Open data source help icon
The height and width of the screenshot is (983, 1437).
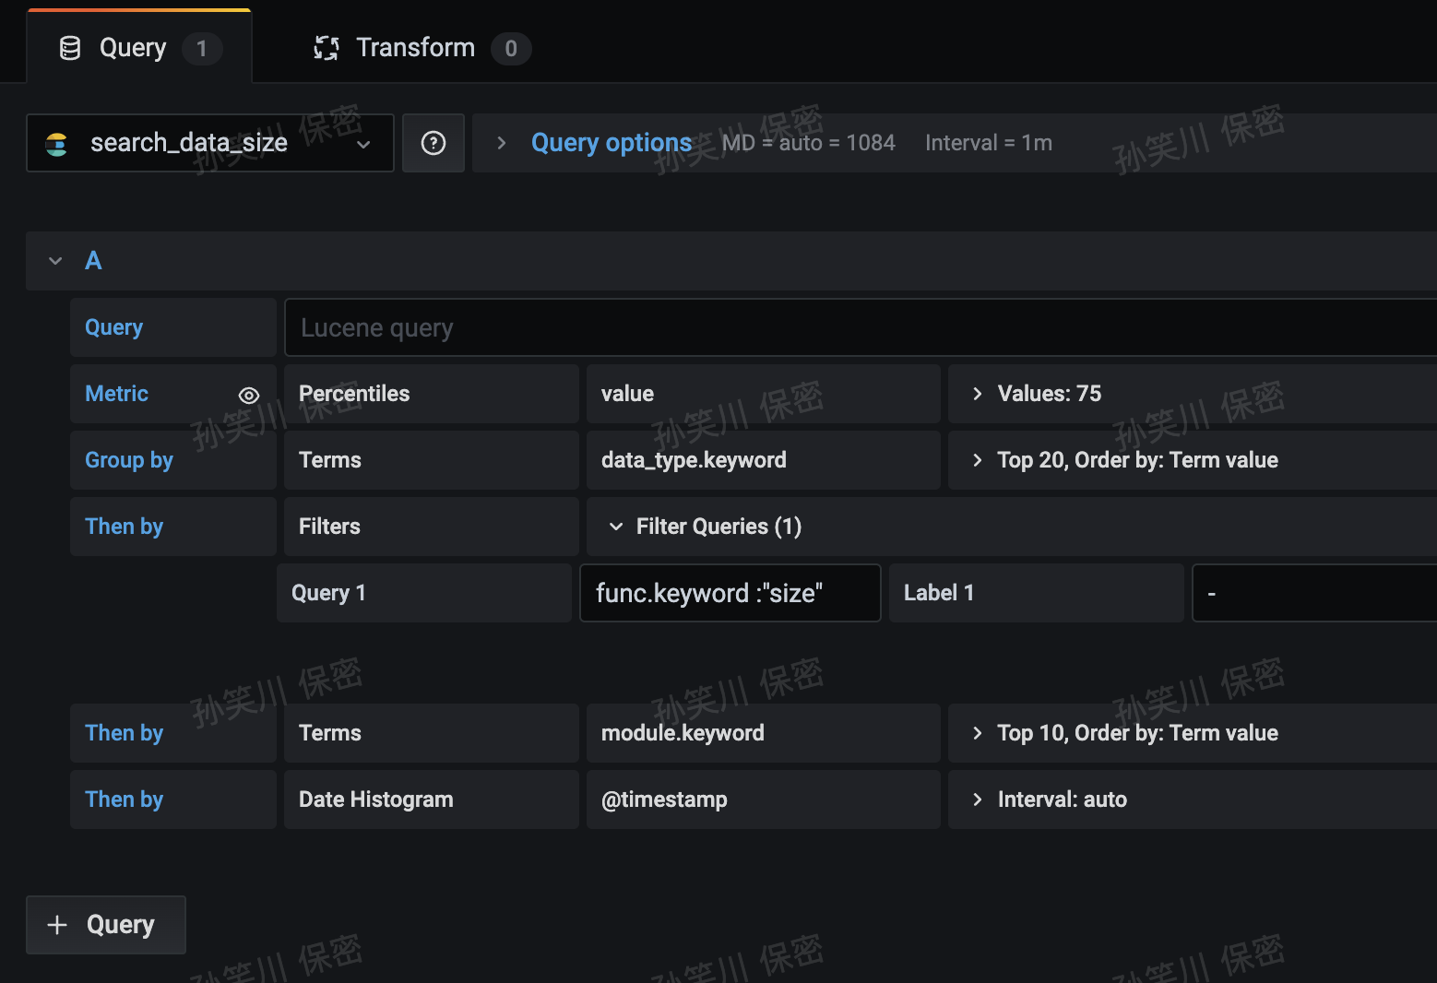point(433,143)
